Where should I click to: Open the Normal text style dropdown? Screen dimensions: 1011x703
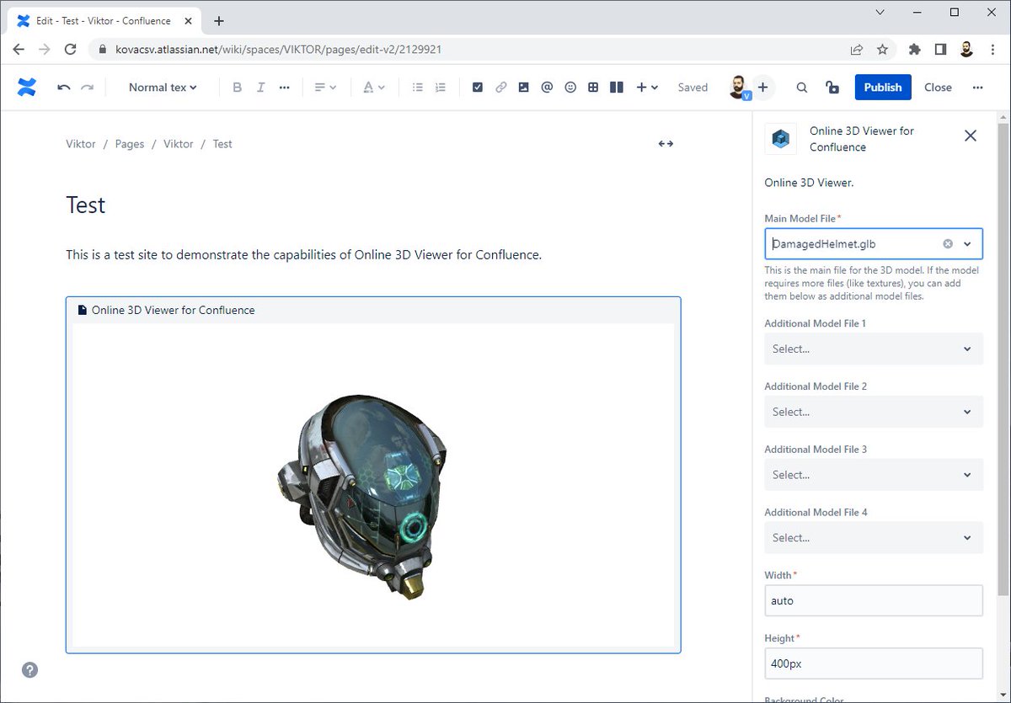pyautogui.click(x=163, y=87)
